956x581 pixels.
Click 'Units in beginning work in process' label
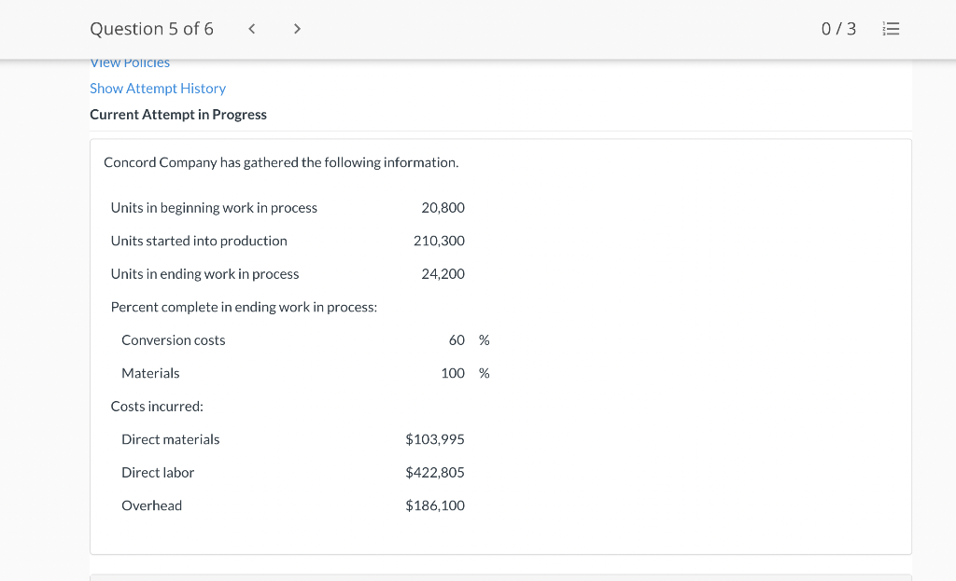click(x=214, y=208)
